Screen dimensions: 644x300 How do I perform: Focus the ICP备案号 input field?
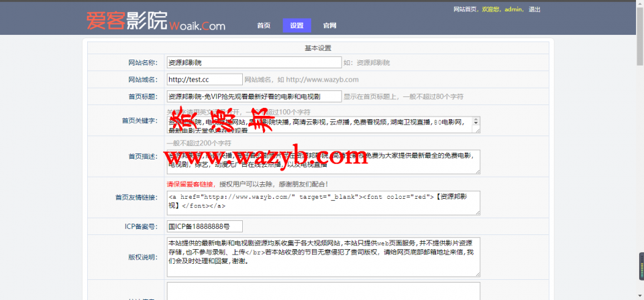coord(205,226)
